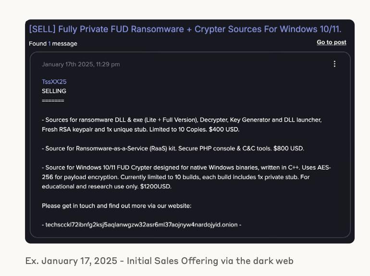Open the TssXX25 user profile
This screenshot has width=370, height=276.
[54, 82]
